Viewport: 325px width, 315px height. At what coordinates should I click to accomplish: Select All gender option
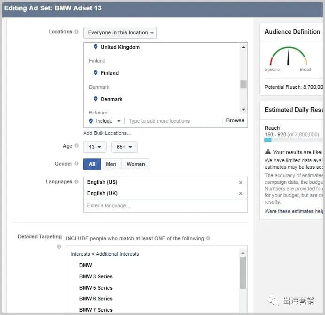click(x=92, y=164)
